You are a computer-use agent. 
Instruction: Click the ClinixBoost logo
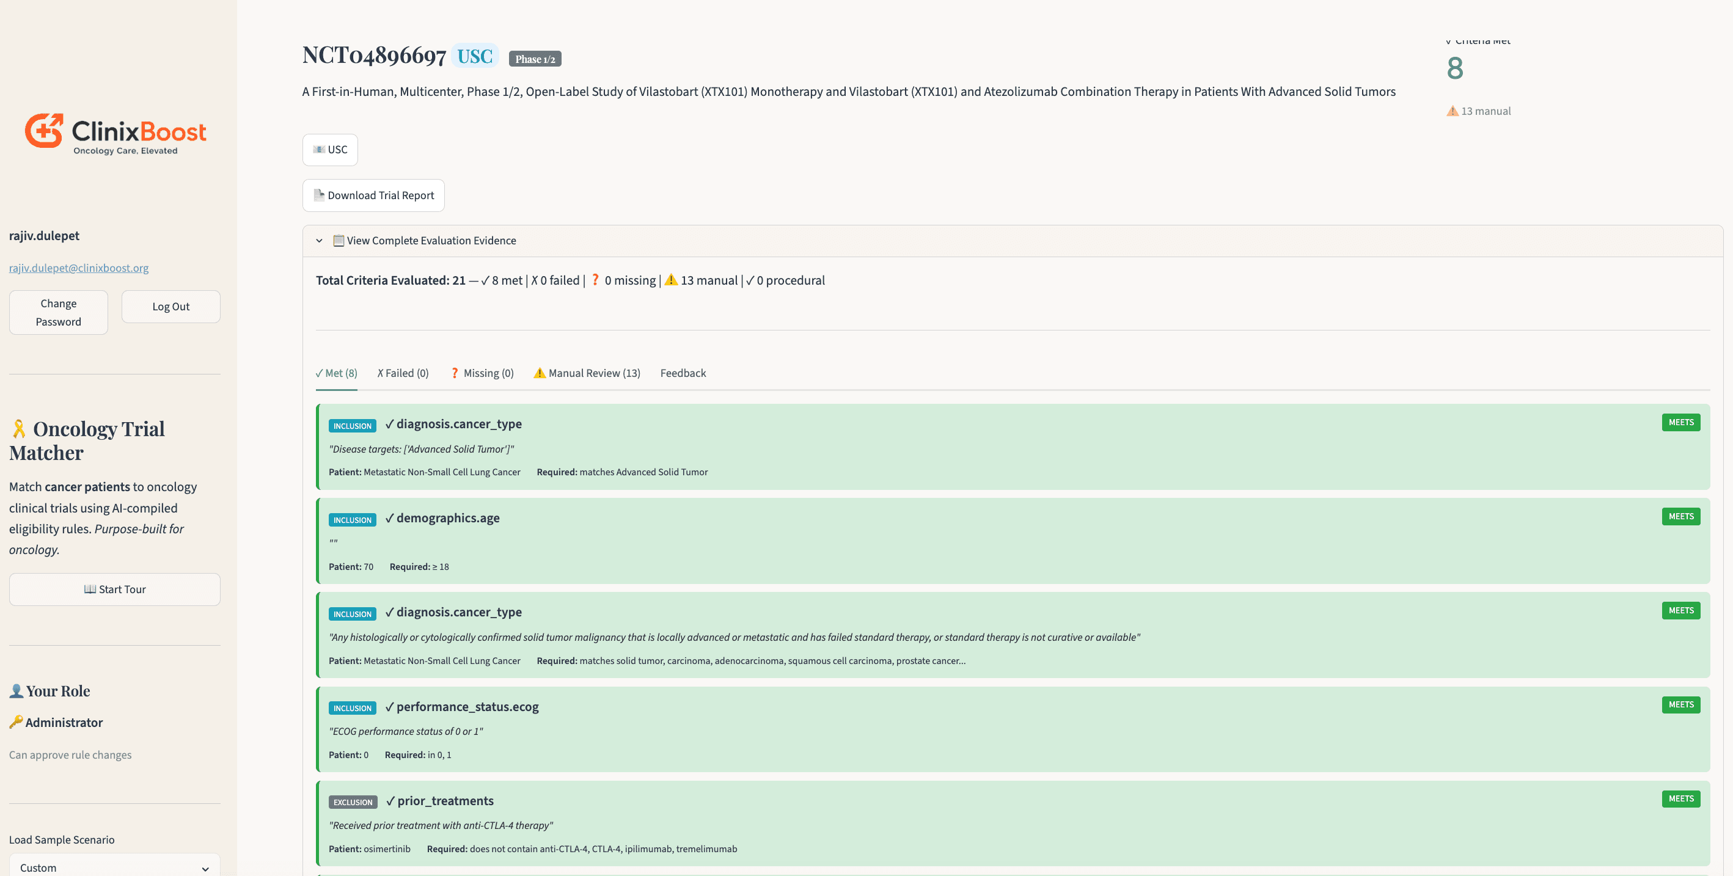[115, 133]
